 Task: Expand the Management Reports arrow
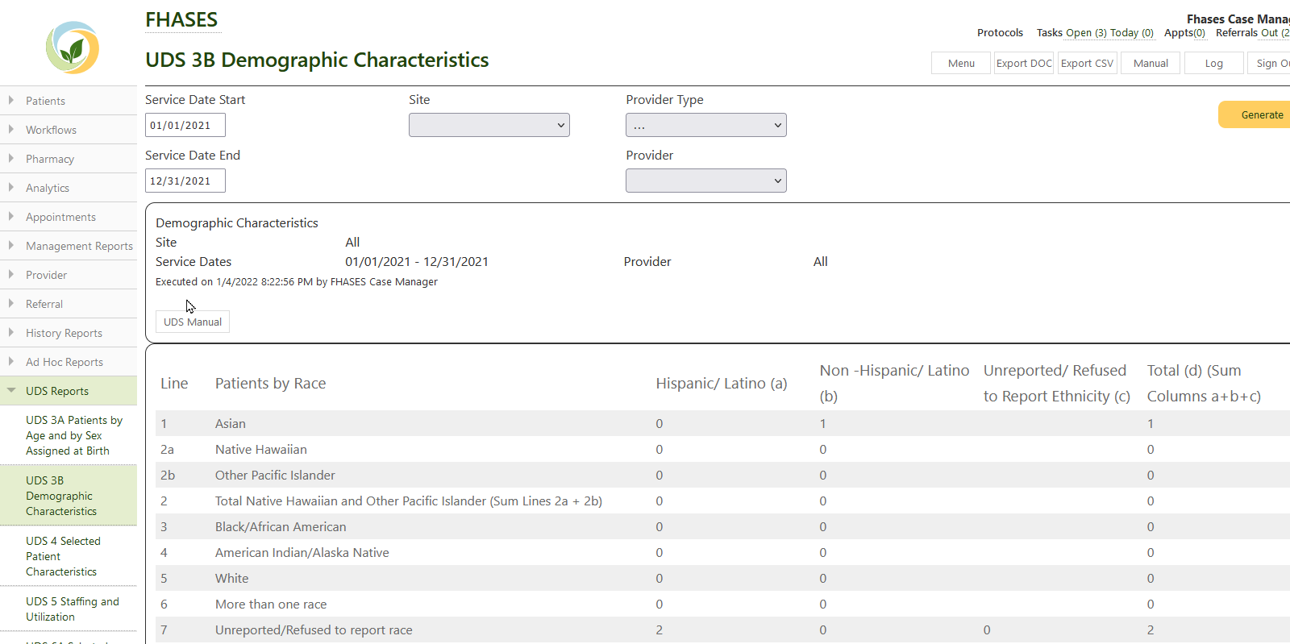pos(10,245)
